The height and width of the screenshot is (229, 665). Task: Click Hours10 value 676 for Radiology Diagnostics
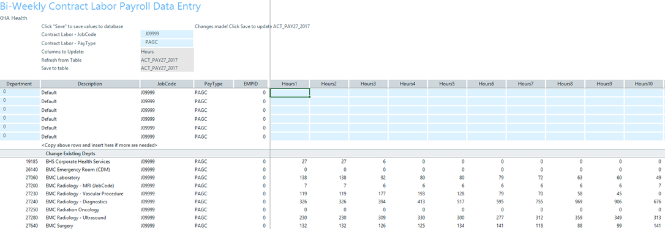coord(657,202)
